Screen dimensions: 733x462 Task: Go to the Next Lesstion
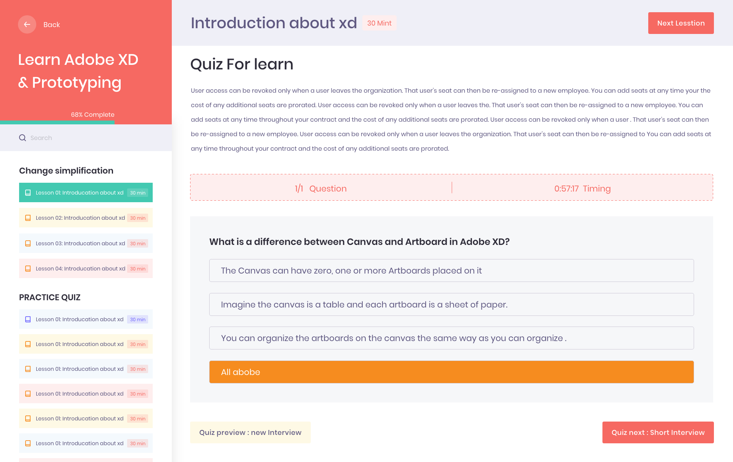[x=681, y=23]
